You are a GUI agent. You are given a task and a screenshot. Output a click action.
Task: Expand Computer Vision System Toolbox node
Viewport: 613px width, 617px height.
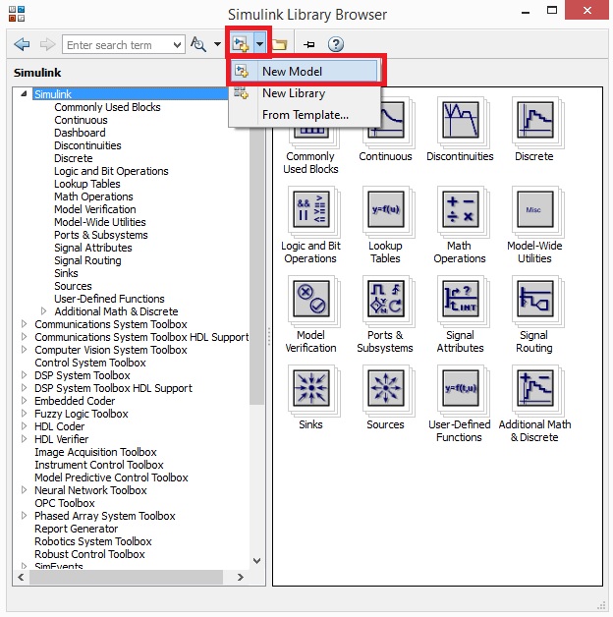(24, 350)
